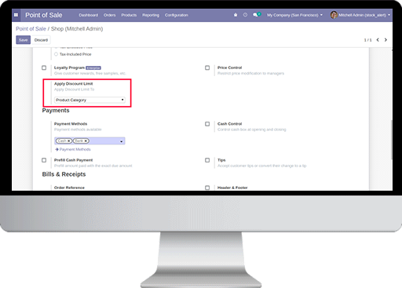The image size is (402, 288).
Task: Open the conversations chat icon
Action: point(255,15)
